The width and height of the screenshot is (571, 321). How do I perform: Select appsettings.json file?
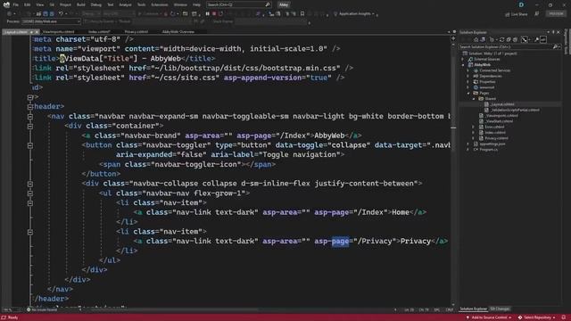(x=492, y=144)
